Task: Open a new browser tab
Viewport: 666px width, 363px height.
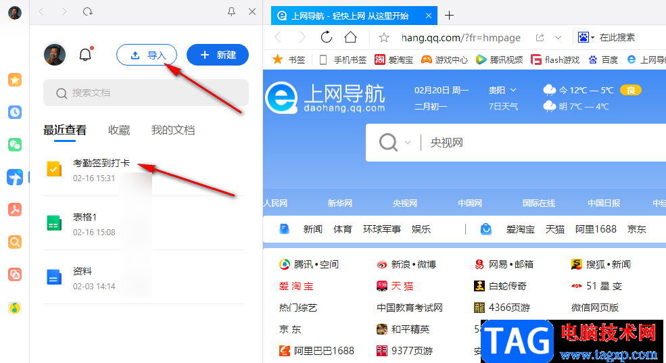Action: click(x=449, y=16)
